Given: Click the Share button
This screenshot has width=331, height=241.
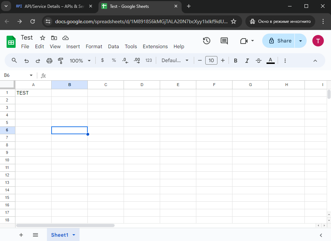Looking at the screenshot, I should tap(279, 41).
